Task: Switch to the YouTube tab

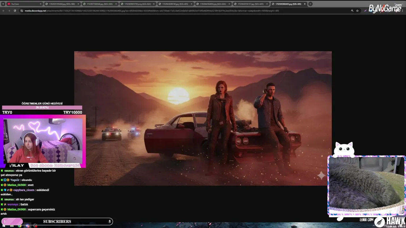Action: pos(24,4)
